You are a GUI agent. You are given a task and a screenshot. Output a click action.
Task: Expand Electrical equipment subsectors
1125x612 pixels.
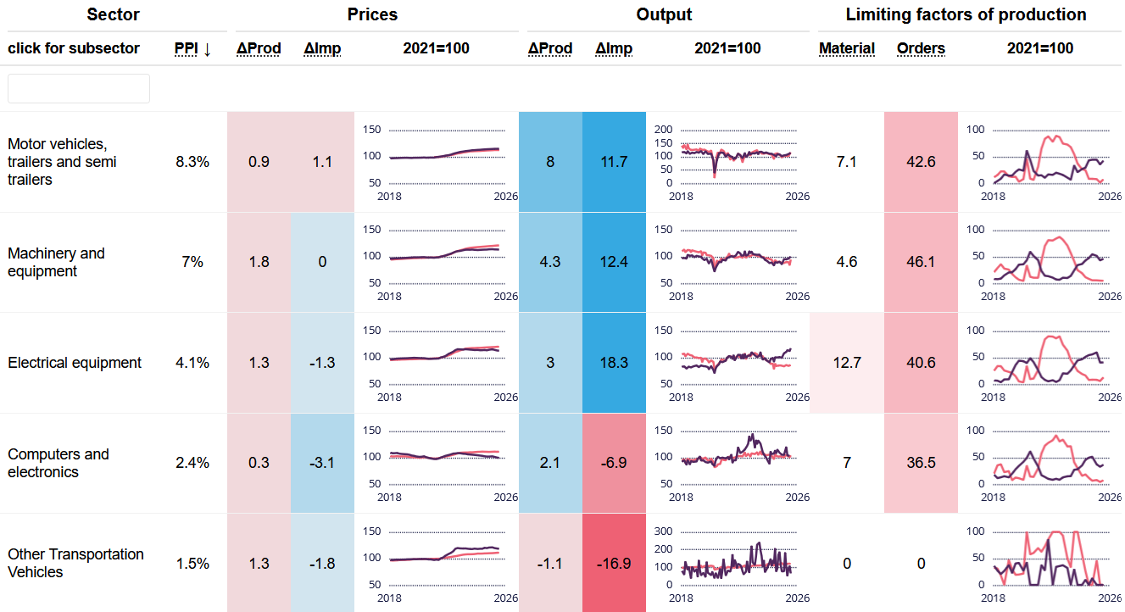[x=75, y=363]
